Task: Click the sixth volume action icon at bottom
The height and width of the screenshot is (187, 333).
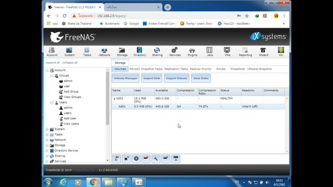Action: pyautogui.click(x=165, y=158)
